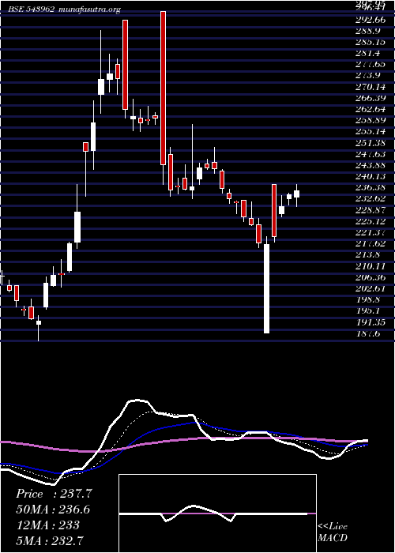The width and height of the screenshot is (395, 553).
Task: Click the 266.39 price label
Action: (x=371, y=98)
